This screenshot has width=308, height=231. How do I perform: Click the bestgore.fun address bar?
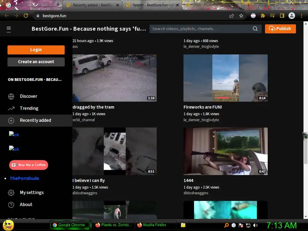pyautogui.click(x=130, y=16)
